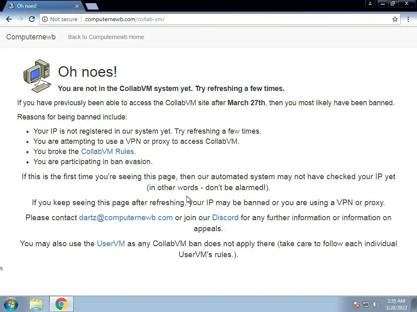
Task: Open site info via Not secure icon
Action: [45, 19]
